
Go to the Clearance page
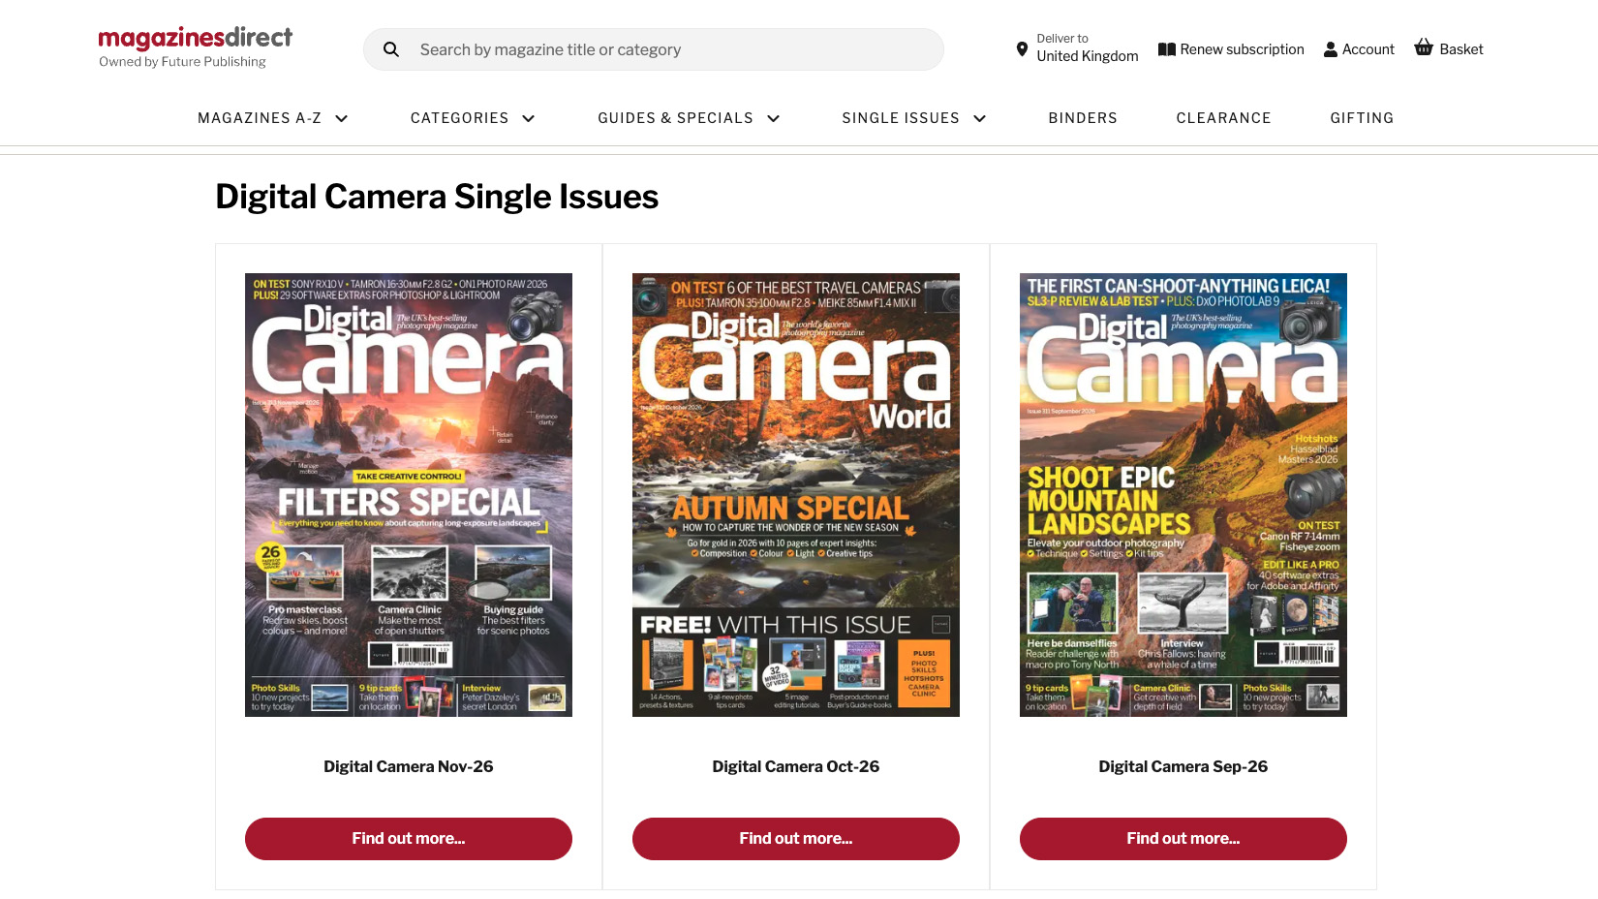pyautogui.click(x=1224, y=118)
